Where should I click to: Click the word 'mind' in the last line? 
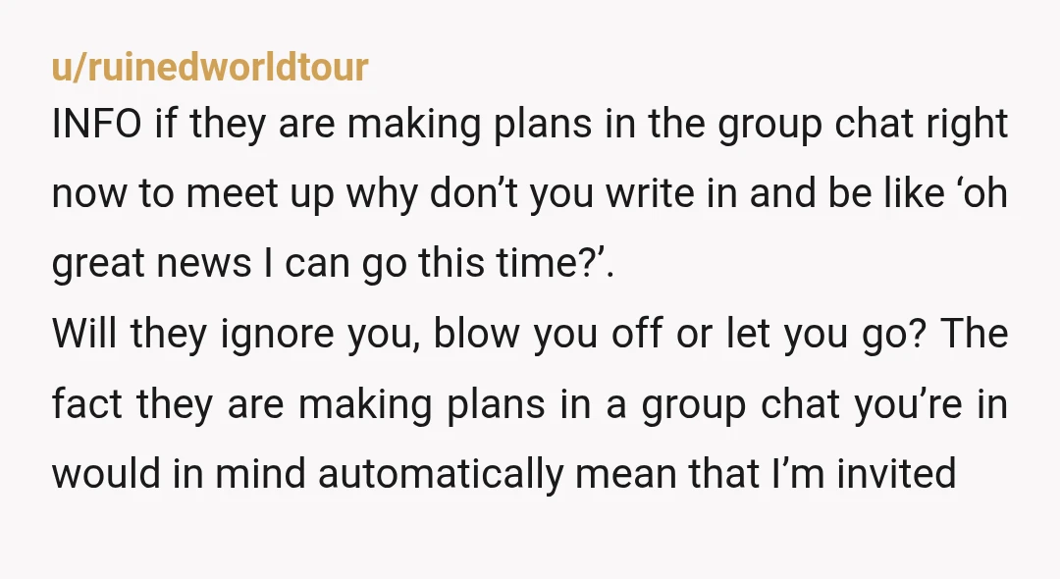(x=260, y=473)
